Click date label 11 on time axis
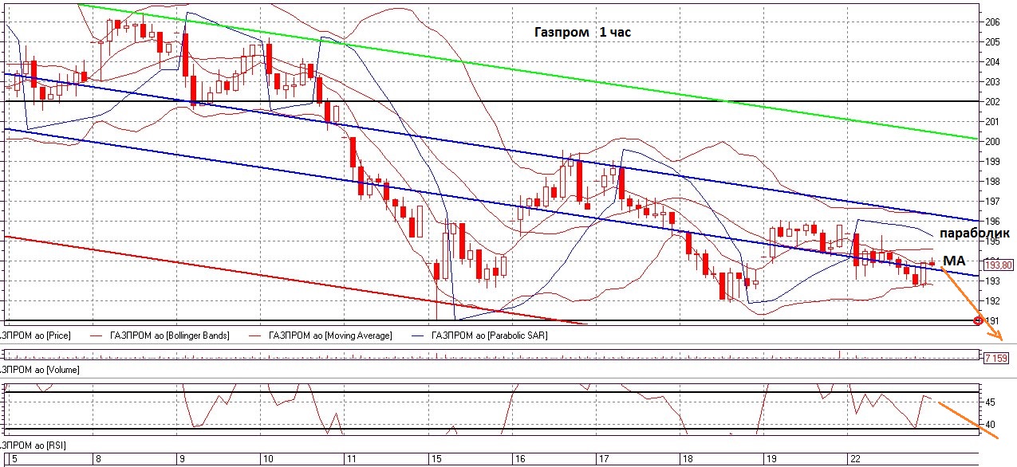This screenshot has width=1017, height=467. tap(351, 460)
